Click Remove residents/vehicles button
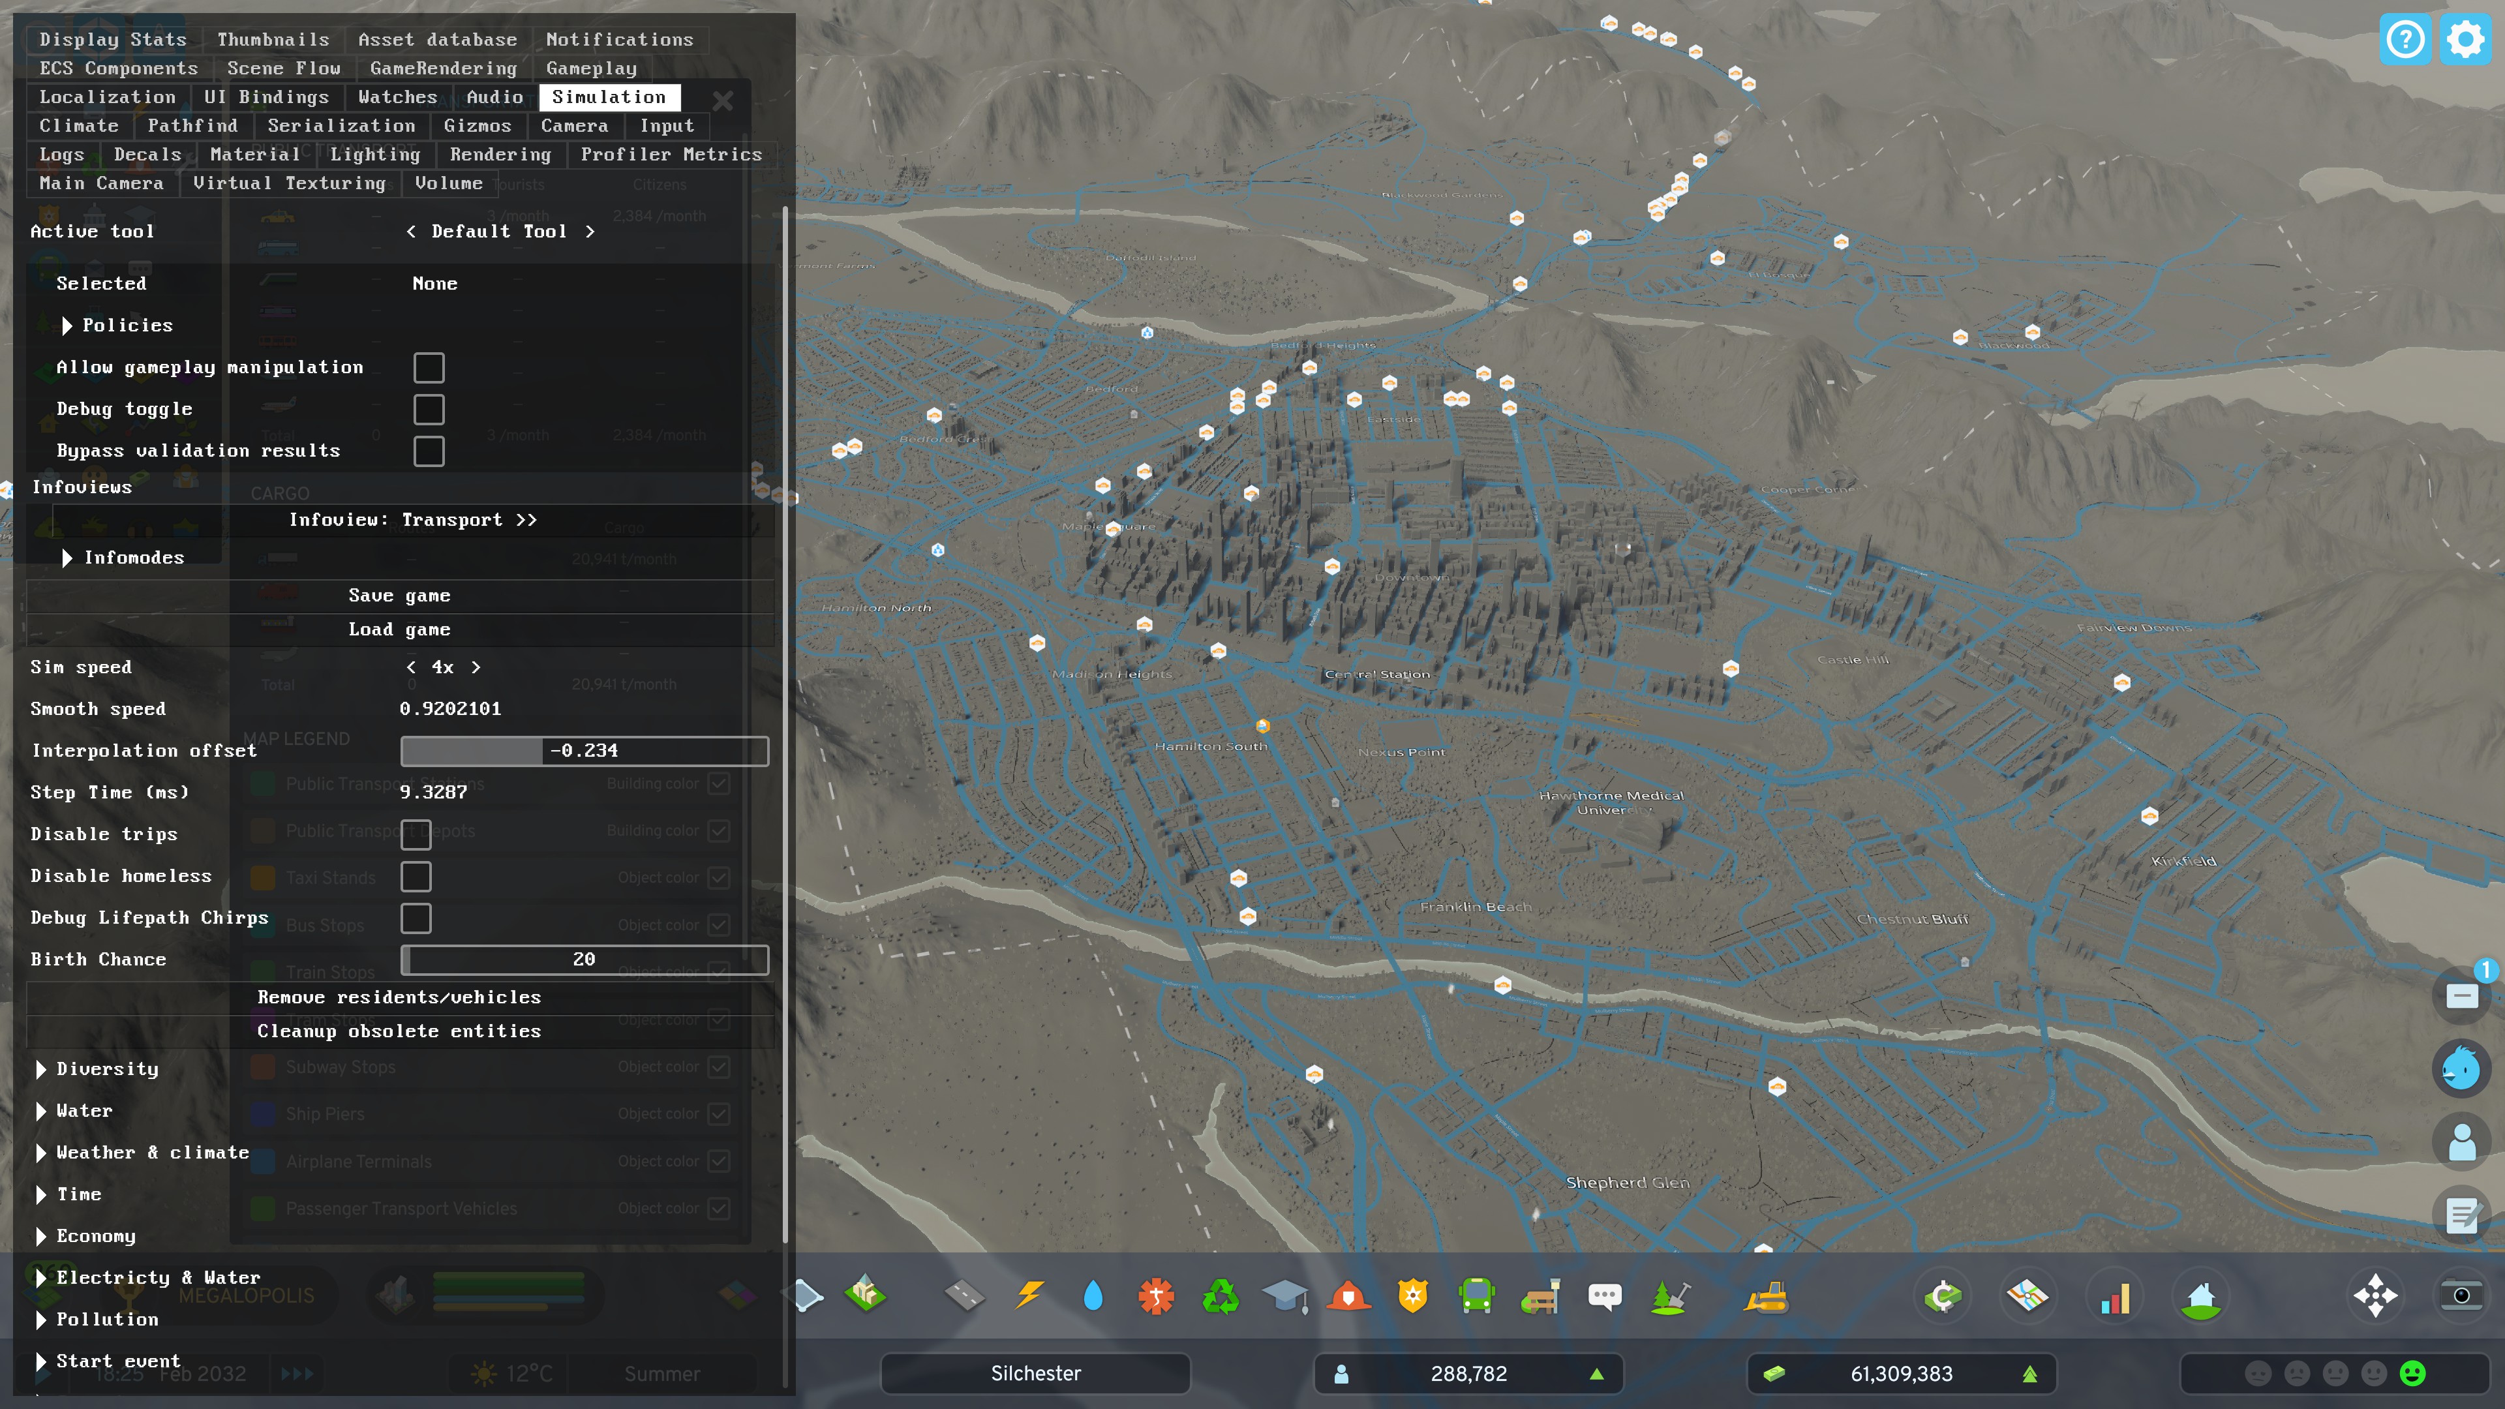The image size is (2505, 1409). tap(400, 997)
